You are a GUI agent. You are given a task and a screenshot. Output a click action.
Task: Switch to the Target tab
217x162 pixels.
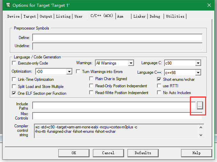29,16
